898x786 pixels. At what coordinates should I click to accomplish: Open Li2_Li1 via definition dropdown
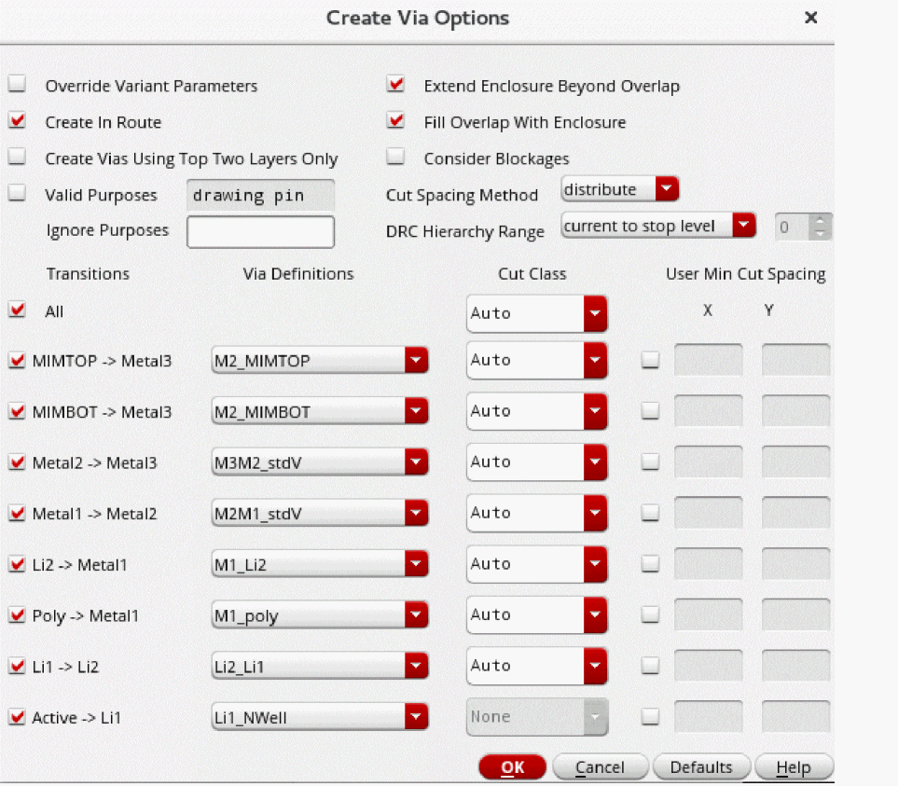(x=320, y=666)
